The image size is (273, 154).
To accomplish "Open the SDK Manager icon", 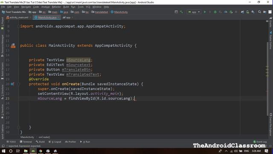I will click(x=253, y=12).
